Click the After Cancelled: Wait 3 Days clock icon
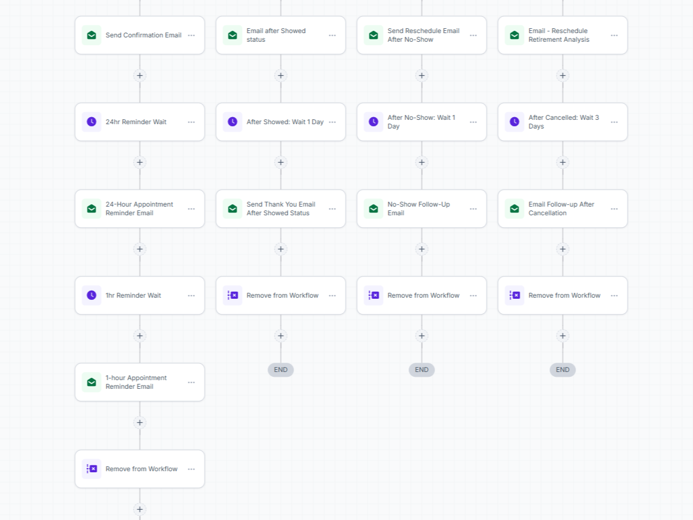Viewport: 693px width, 520px height. 515,122
